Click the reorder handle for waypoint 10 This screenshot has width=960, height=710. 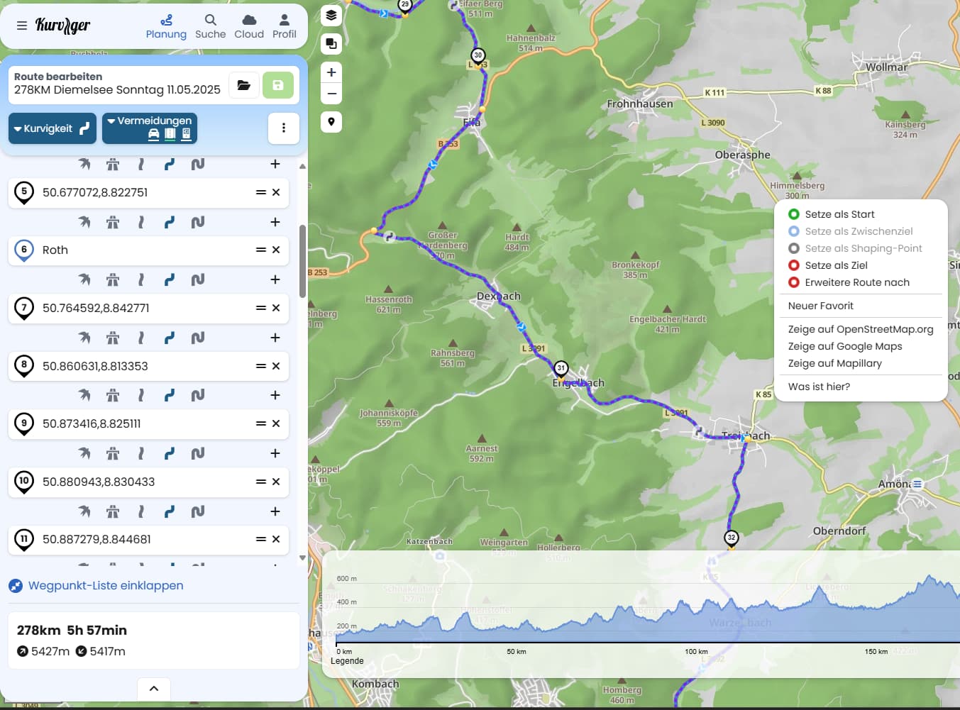pos(260,482)
